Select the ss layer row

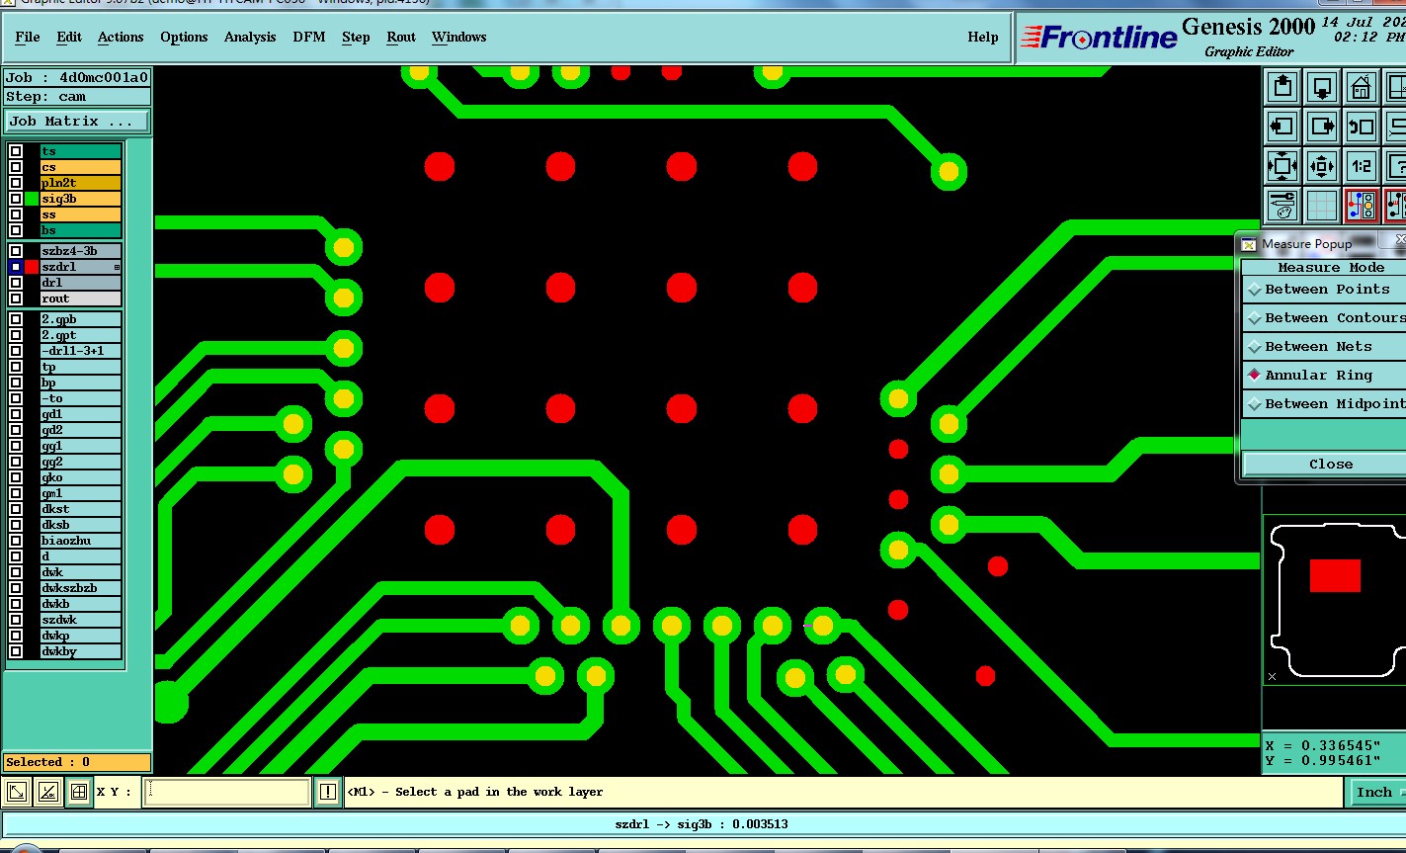pos(81,214)
